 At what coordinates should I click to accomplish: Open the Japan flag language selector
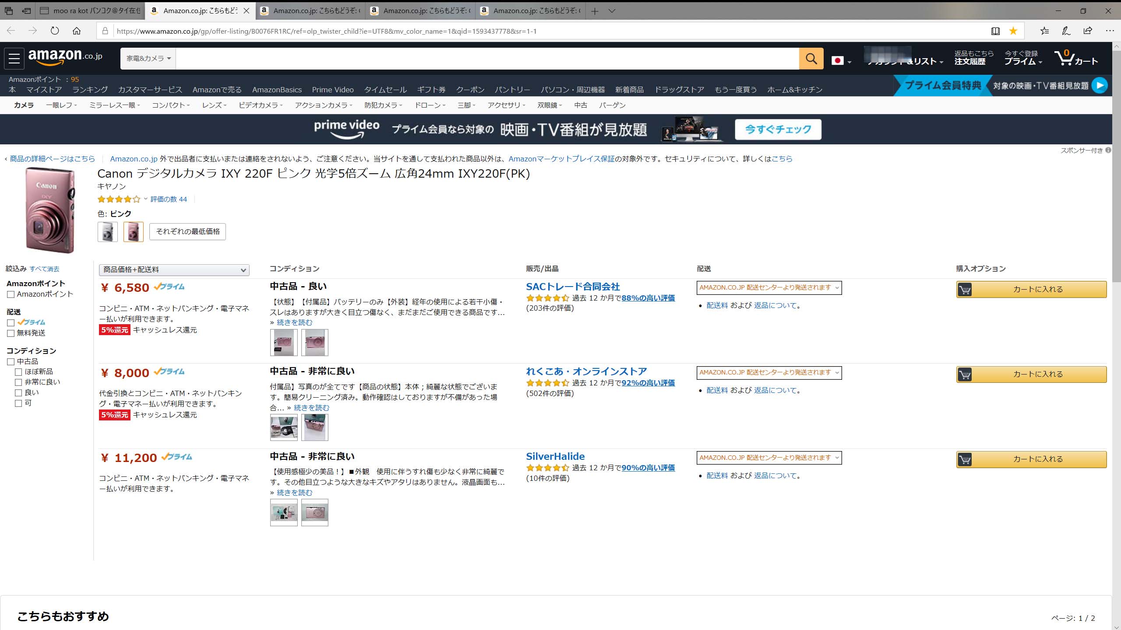841,61
